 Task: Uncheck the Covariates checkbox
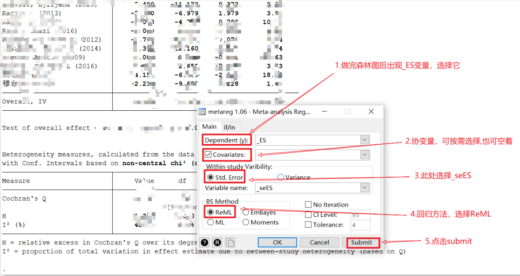pyautogui.click(x=208, y=154)
